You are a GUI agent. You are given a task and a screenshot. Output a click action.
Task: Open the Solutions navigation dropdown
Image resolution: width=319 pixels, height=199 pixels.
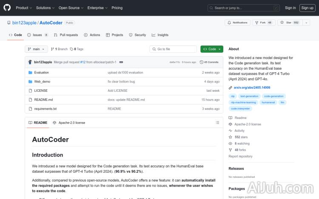[45, 8]
